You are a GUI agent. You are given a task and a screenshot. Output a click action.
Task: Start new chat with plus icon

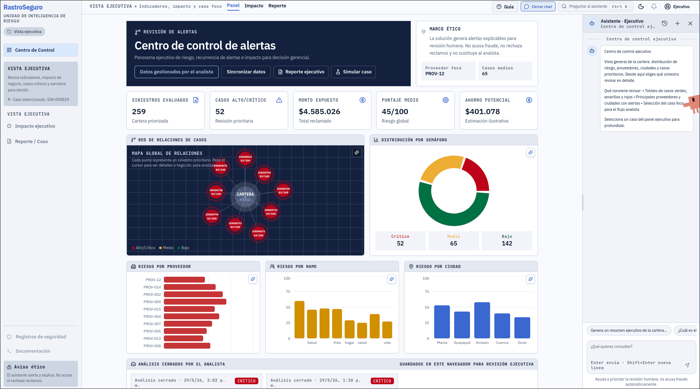(x=678, y=23)
